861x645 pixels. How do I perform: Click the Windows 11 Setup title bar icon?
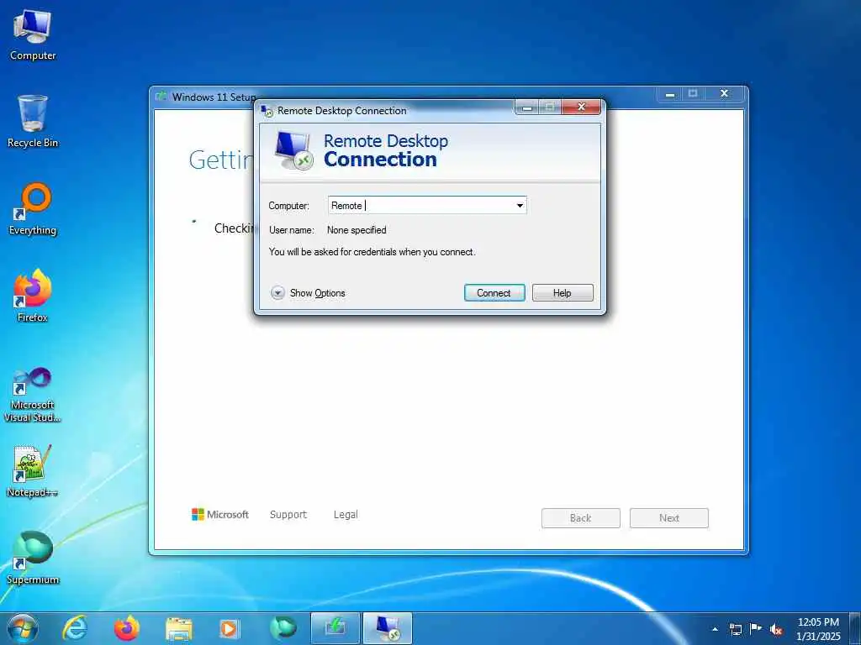pos(161,97)
